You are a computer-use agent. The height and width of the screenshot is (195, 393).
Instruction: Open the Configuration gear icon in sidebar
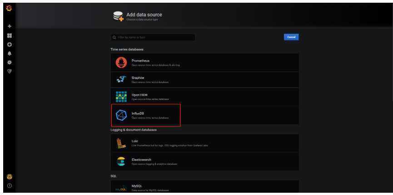(10, 62)
